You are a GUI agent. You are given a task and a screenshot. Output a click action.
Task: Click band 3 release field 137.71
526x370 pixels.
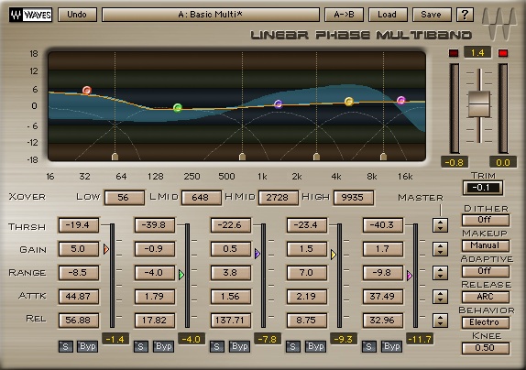[231, 321]
